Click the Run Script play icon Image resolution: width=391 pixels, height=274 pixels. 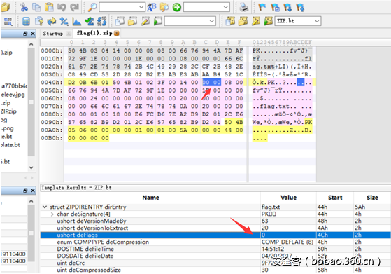[158, 21]
